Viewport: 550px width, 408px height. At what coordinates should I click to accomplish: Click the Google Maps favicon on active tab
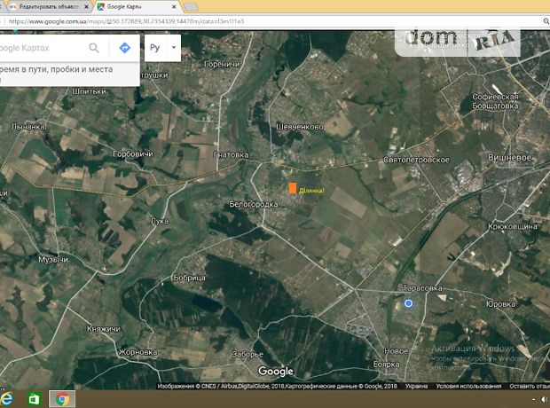point(100,7)
